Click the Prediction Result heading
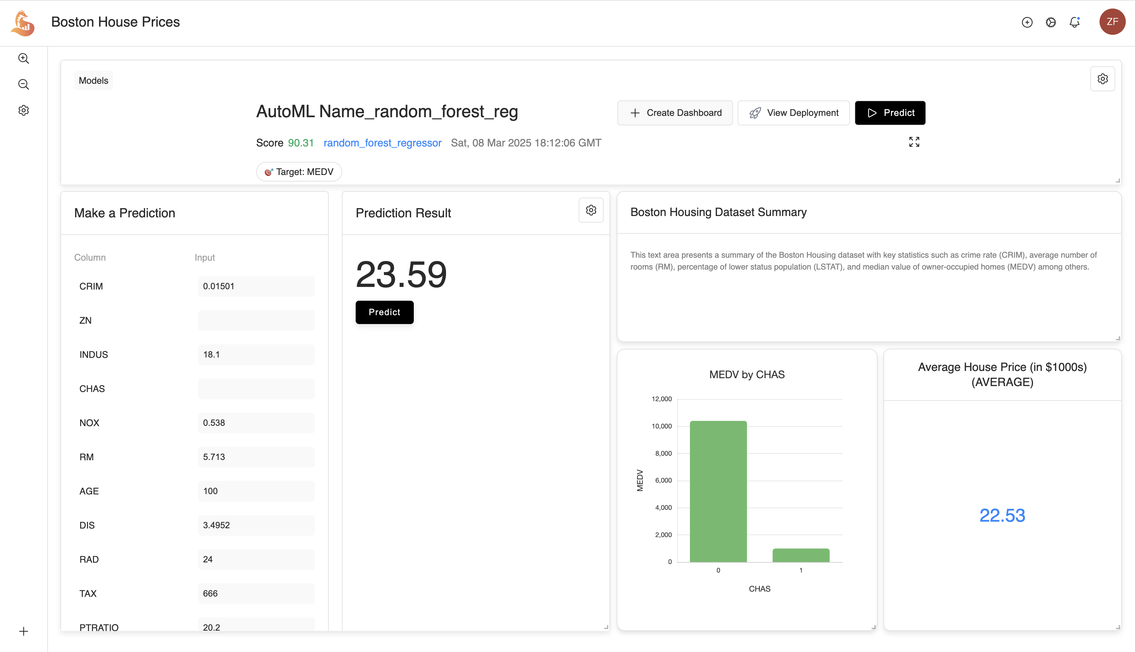 pyautogui.click(x=403, y=213)
